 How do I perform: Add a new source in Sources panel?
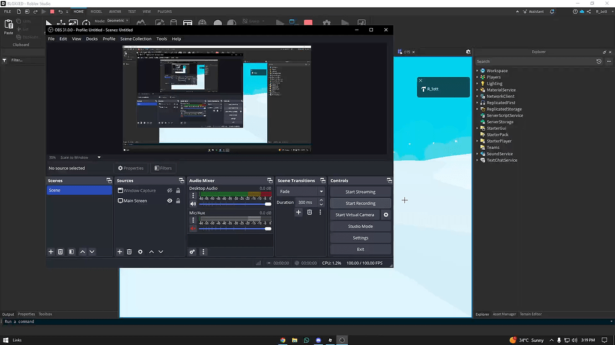click(x=120, y=252)
